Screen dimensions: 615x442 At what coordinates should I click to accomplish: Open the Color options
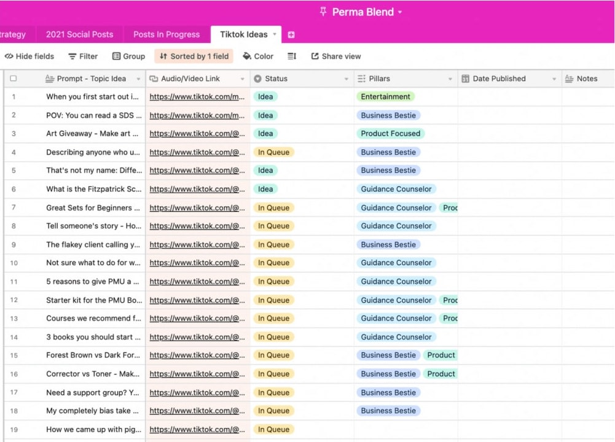click(258, 56)
